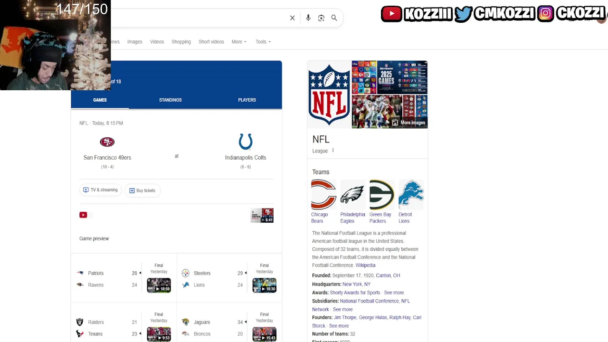
Task: Clear the search box with the X icon
Action: click(x=292, y=18)
